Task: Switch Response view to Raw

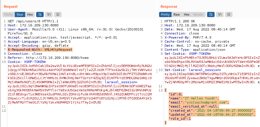Action: 177,14
